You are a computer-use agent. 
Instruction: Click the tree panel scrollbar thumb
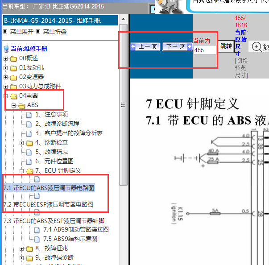pyautogui.click(x=123, y=105)
